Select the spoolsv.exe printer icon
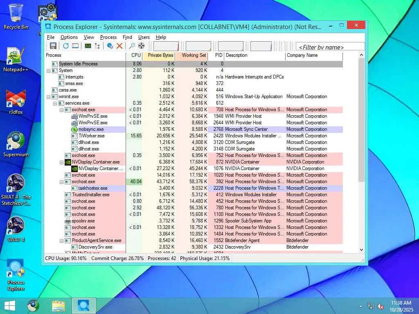Image resolution: width=419 pixels, height=314 pixels. [68, 221]
